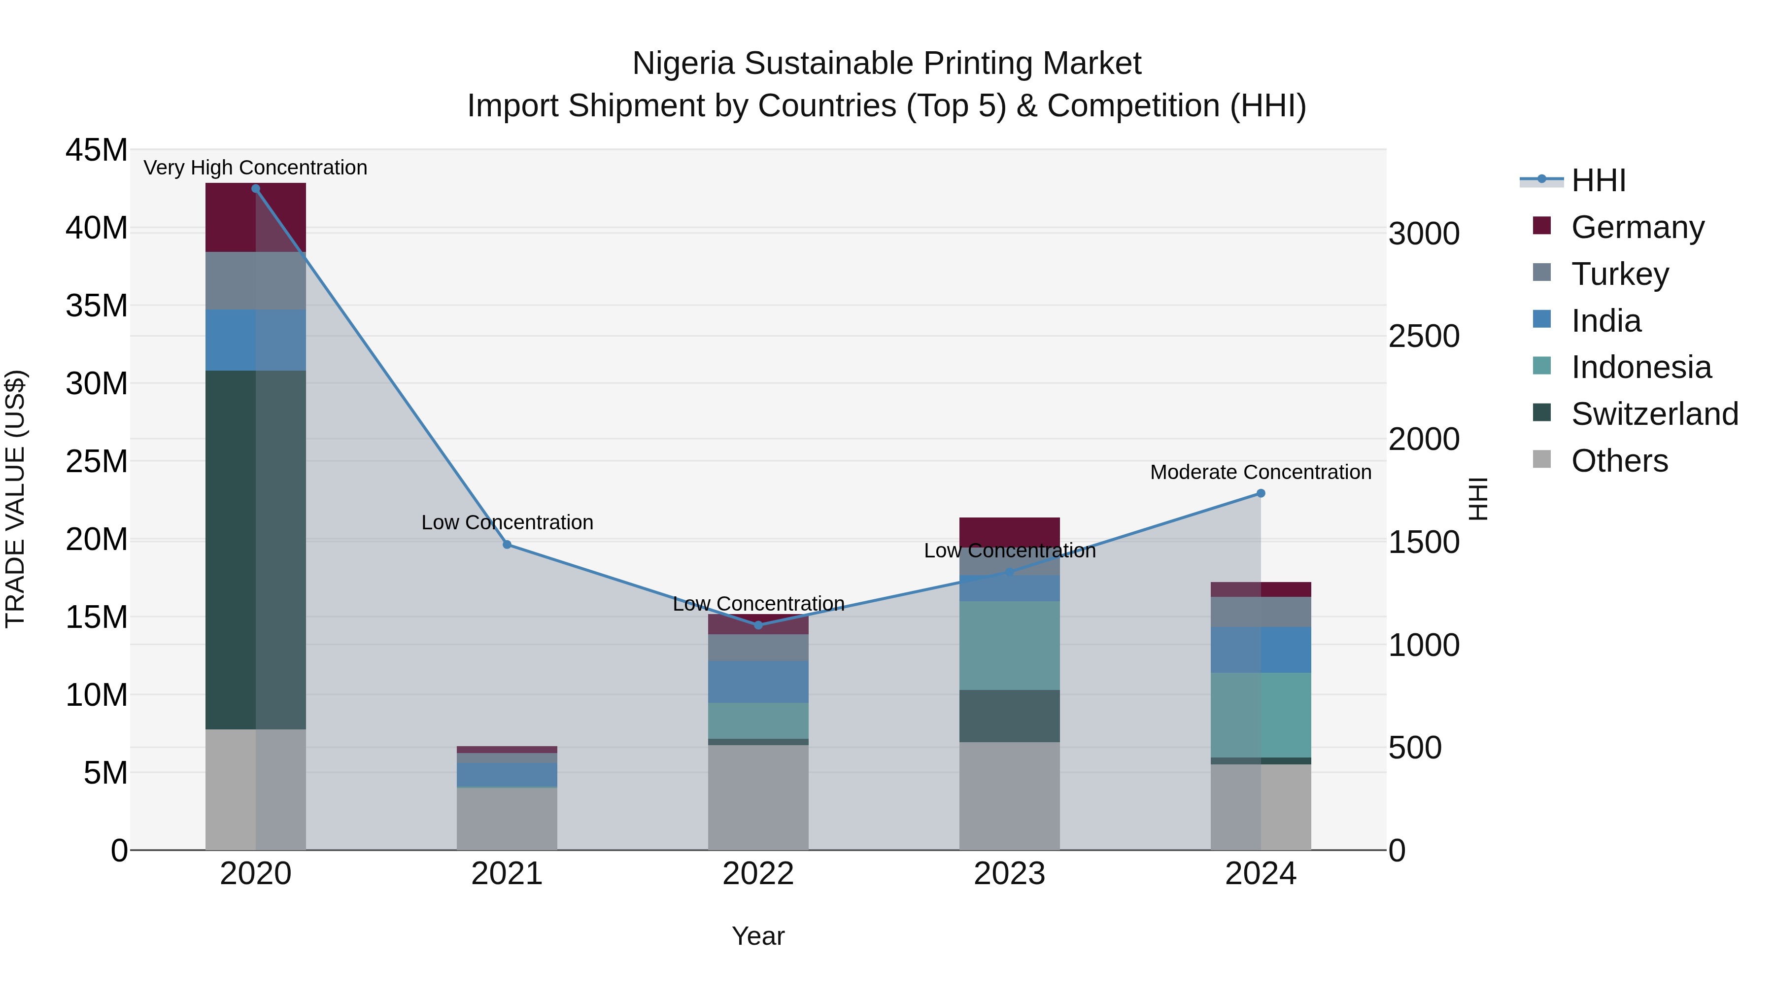Click the India segment of the 2024 bar

(x=1261, y=650)
